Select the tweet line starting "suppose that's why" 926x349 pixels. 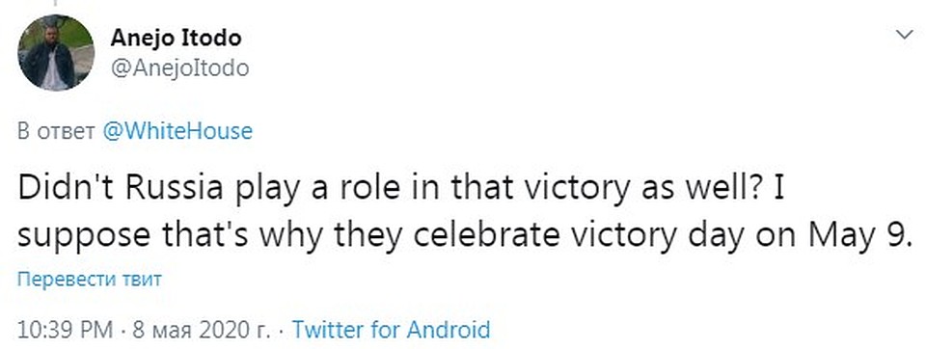click(467, 235)
